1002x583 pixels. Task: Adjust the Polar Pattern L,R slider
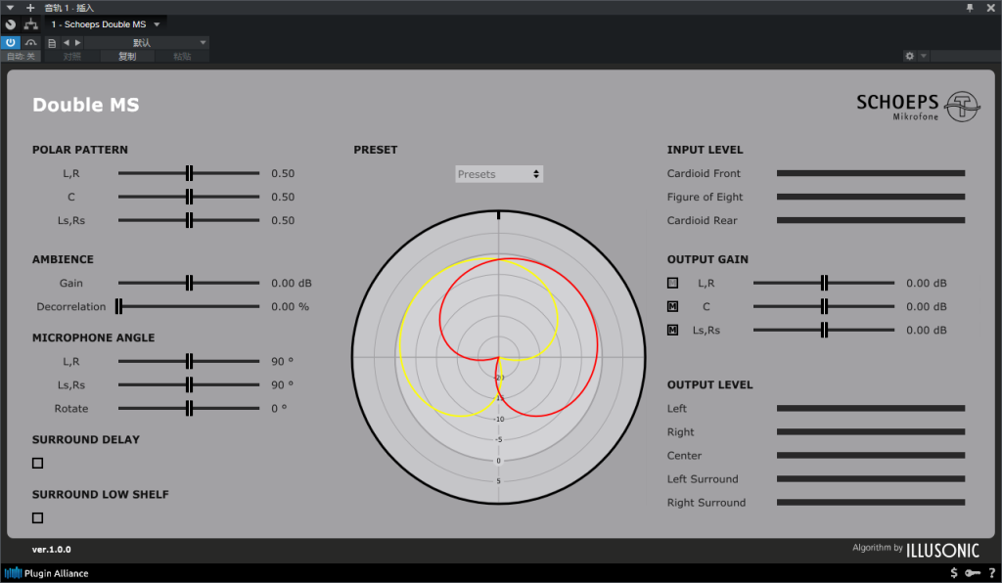(x=189, y=173)
